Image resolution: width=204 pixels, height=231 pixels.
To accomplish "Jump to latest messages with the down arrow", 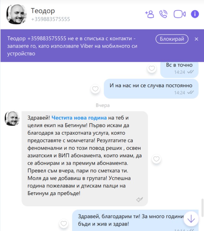I will click(191, 219).
